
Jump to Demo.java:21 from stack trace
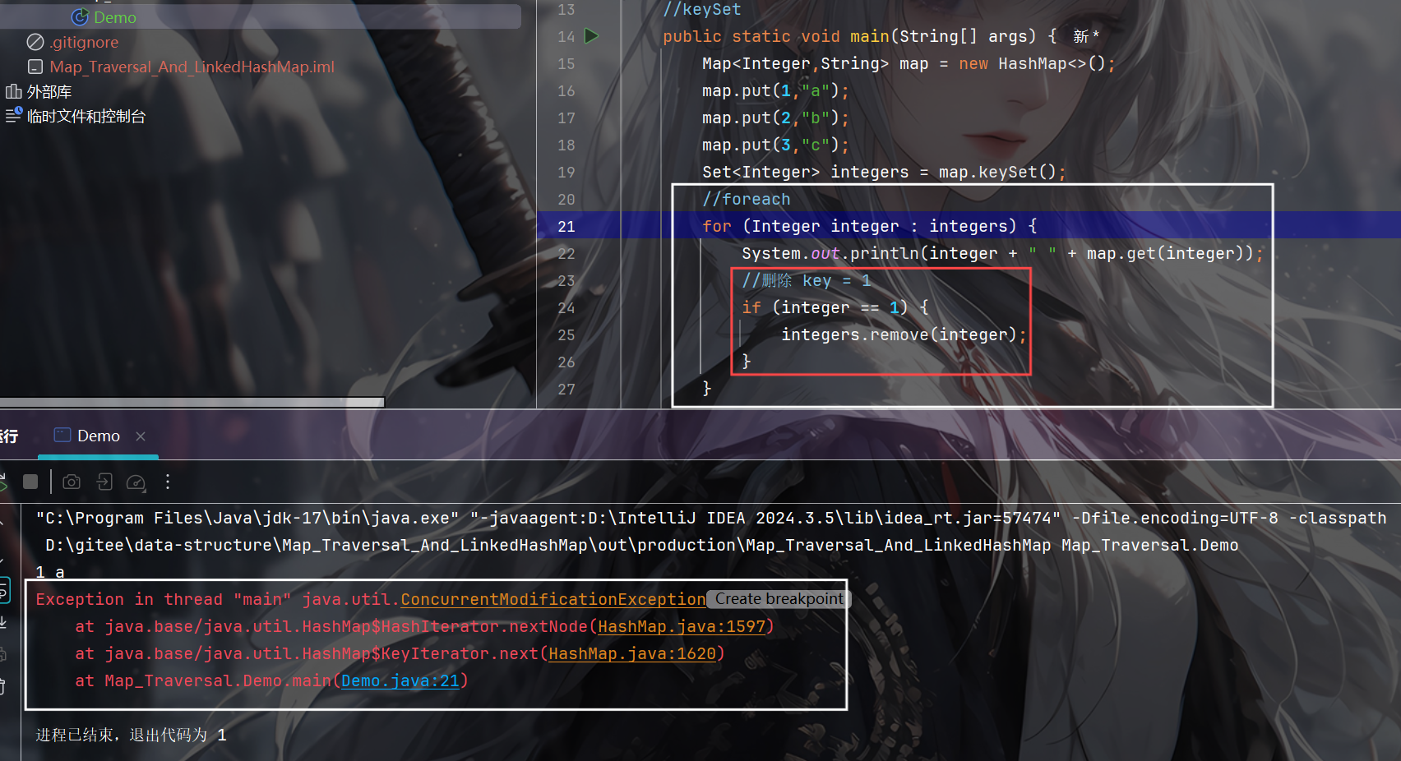click(400, 680)
